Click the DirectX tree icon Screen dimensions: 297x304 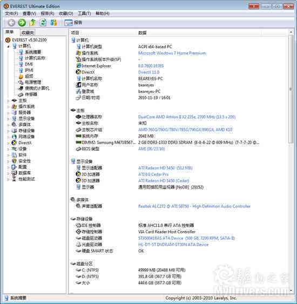pyautogui.click(x=14, y=143)
